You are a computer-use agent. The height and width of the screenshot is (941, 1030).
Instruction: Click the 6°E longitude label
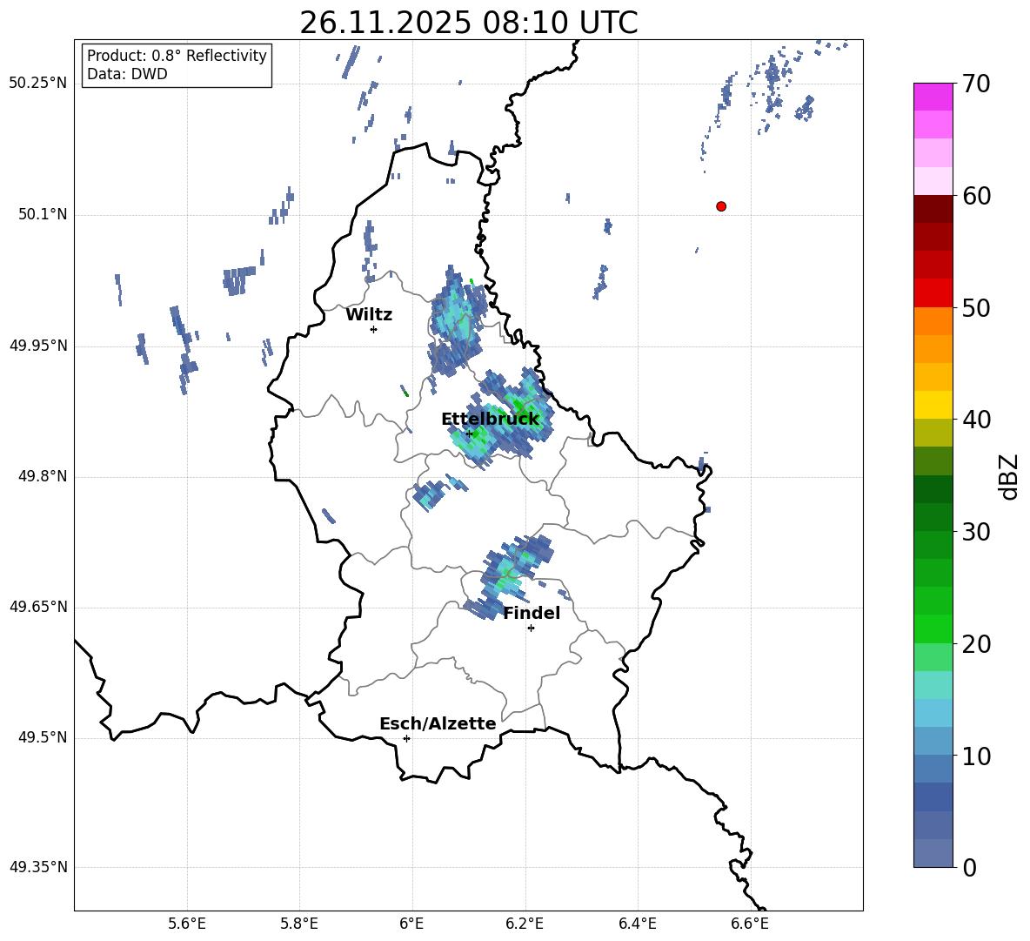[x=411, y=924]
